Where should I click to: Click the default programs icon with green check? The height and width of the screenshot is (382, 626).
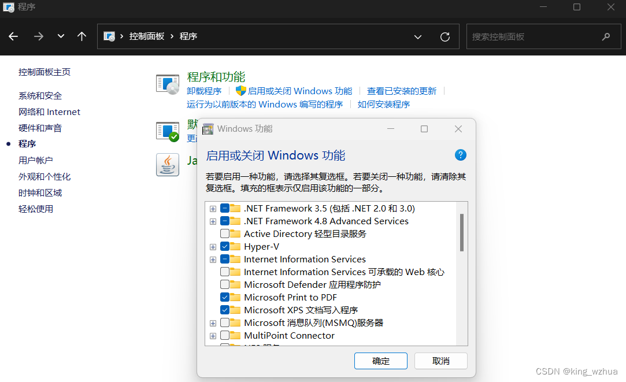pos(167,132)
